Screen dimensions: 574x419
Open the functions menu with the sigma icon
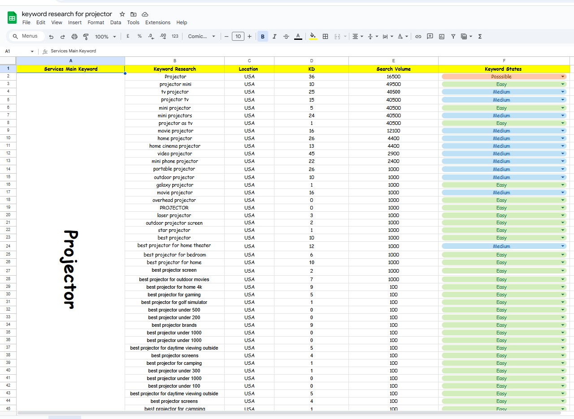[x=479, y=36]
